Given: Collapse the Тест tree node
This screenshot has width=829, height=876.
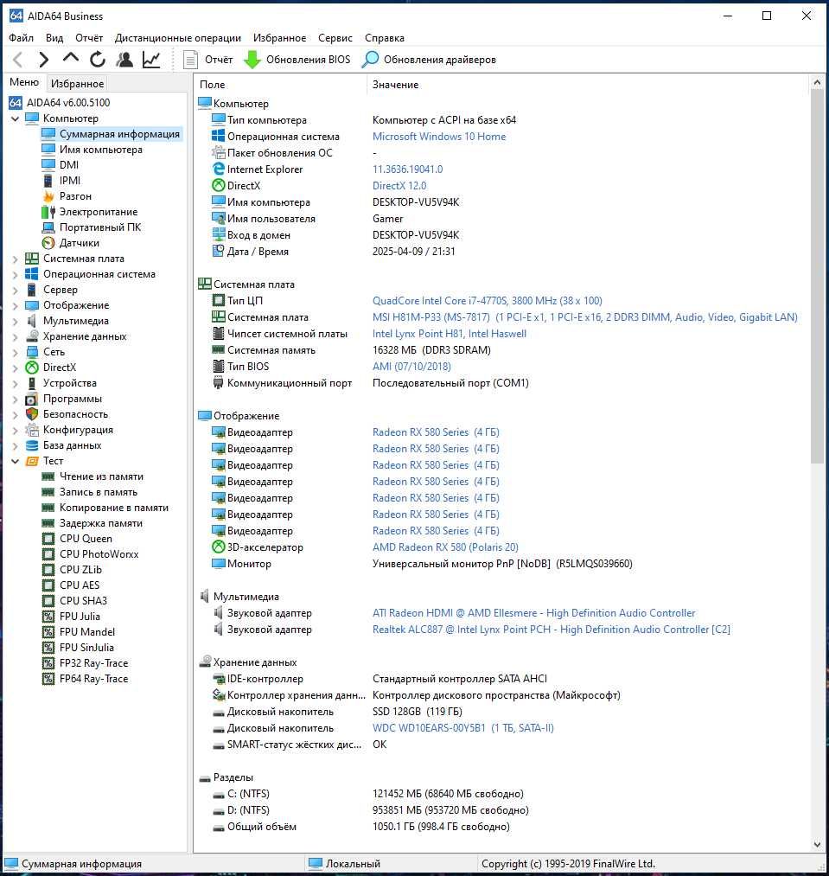Looking at the screenshot, I should 15,461.
